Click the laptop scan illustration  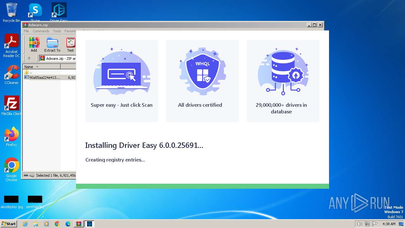tap(122, 71)
